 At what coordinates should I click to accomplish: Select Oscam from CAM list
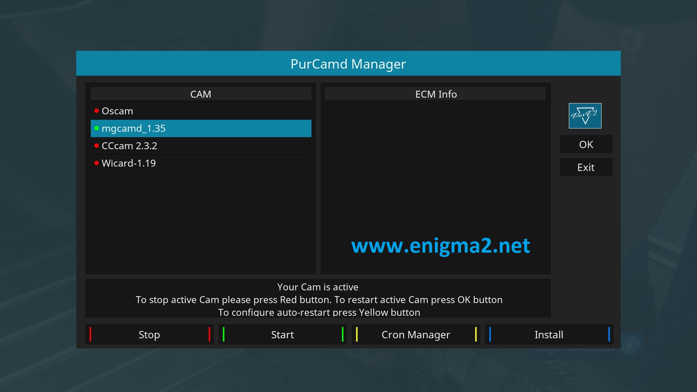tap(201, 111)
